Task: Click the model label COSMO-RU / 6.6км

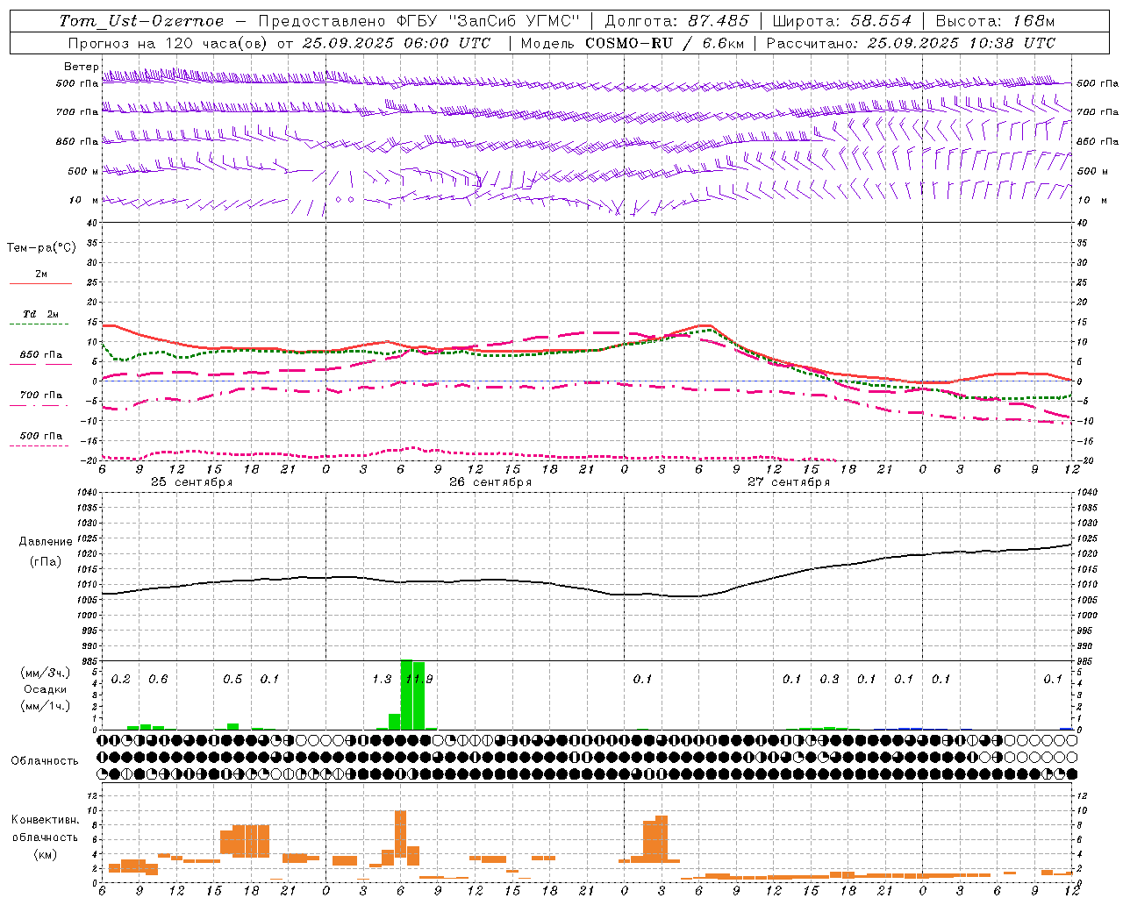Action: tap(664, 43)
